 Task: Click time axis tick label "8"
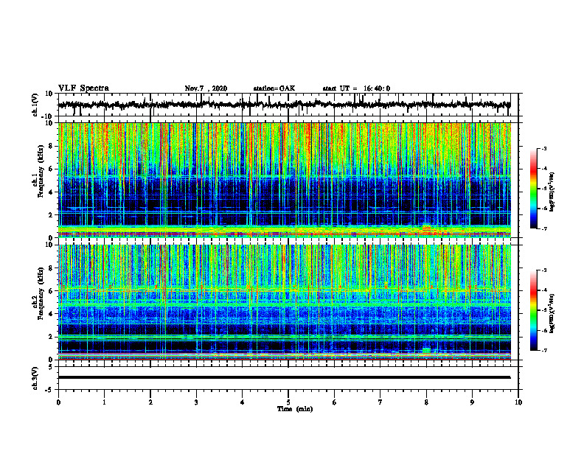[426, 402]
